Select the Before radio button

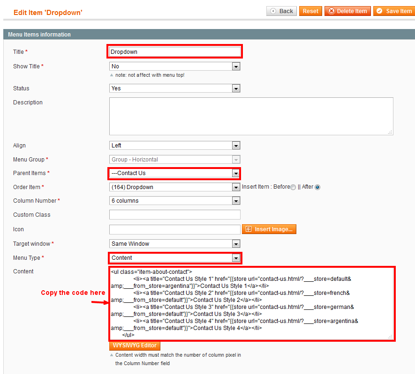click(x=293, y=187)
